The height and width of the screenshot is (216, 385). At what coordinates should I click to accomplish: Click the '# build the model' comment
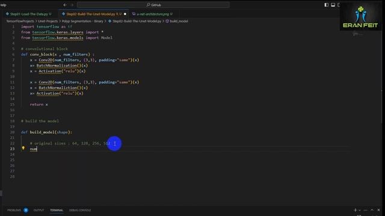(x=40, y=121)
